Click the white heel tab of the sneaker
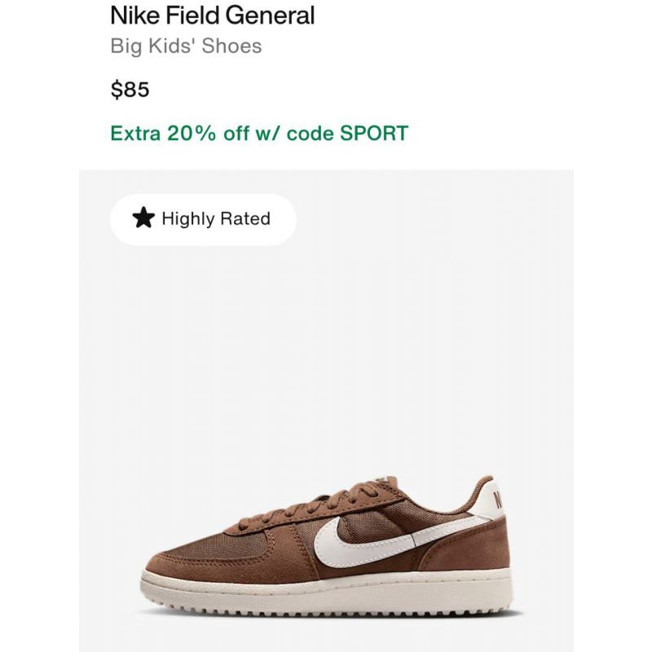This screenshot has height=652, width=652. [494, 499]
